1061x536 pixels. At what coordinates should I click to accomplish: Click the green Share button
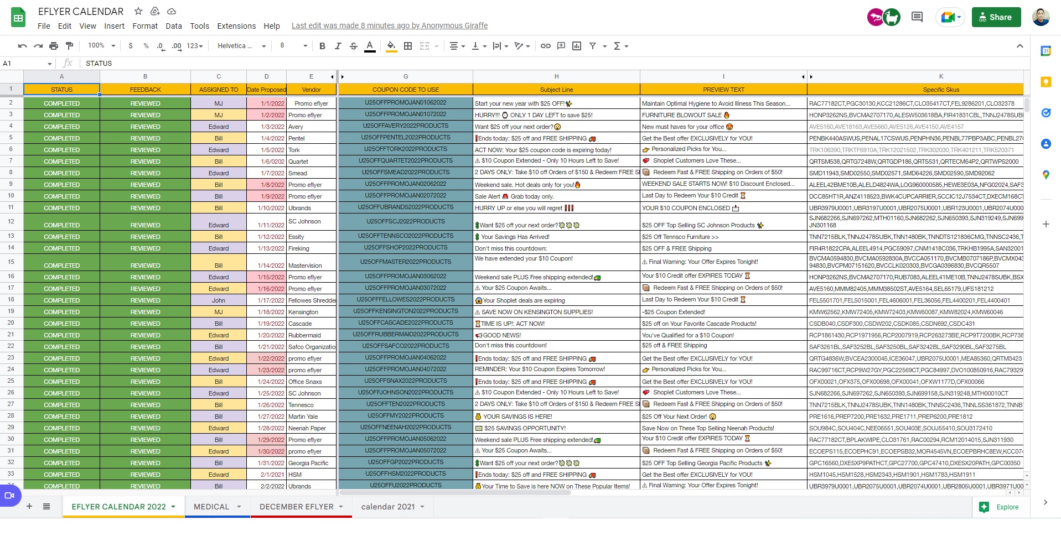pos(996,17)
